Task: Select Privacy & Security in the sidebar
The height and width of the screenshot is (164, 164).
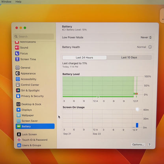Action: tap(30, 96)
